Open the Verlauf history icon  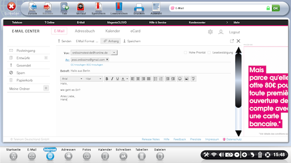pos(81,8)
